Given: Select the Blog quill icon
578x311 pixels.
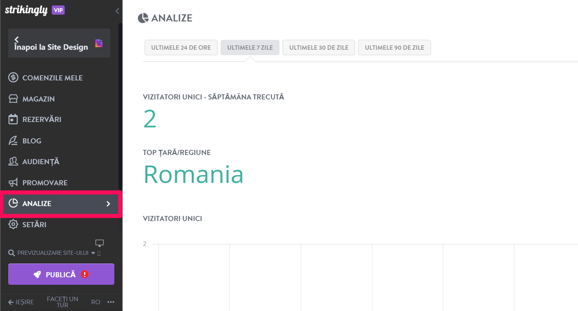Looking at the screenshot, I should click(13, 140).
